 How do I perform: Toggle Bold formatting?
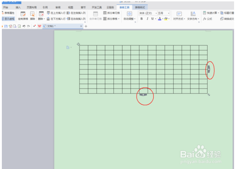142,19
